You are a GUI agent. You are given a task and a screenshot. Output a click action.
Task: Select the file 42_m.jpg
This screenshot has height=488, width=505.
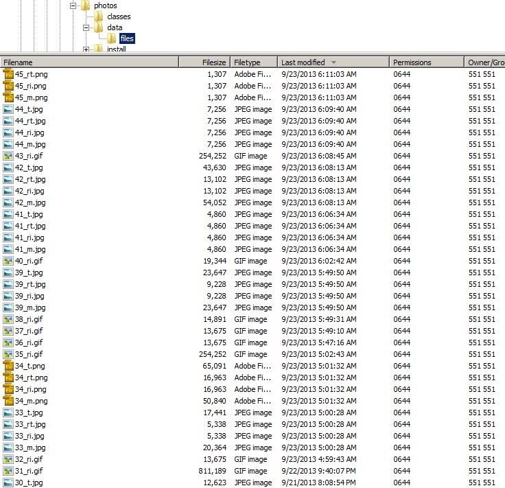pos(30,202)
